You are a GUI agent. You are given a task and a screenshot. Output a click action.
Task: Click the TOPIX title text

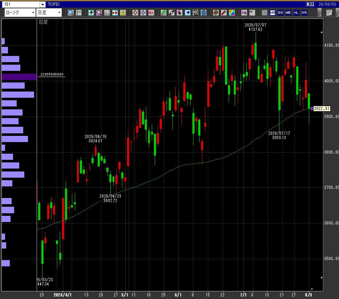click(54, 4)
